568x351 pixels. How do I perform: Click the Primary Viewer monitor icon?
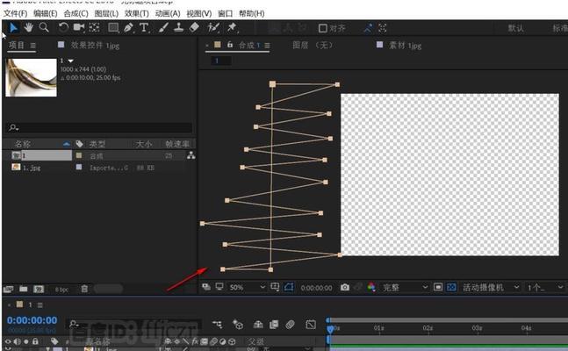pos(219,287)
